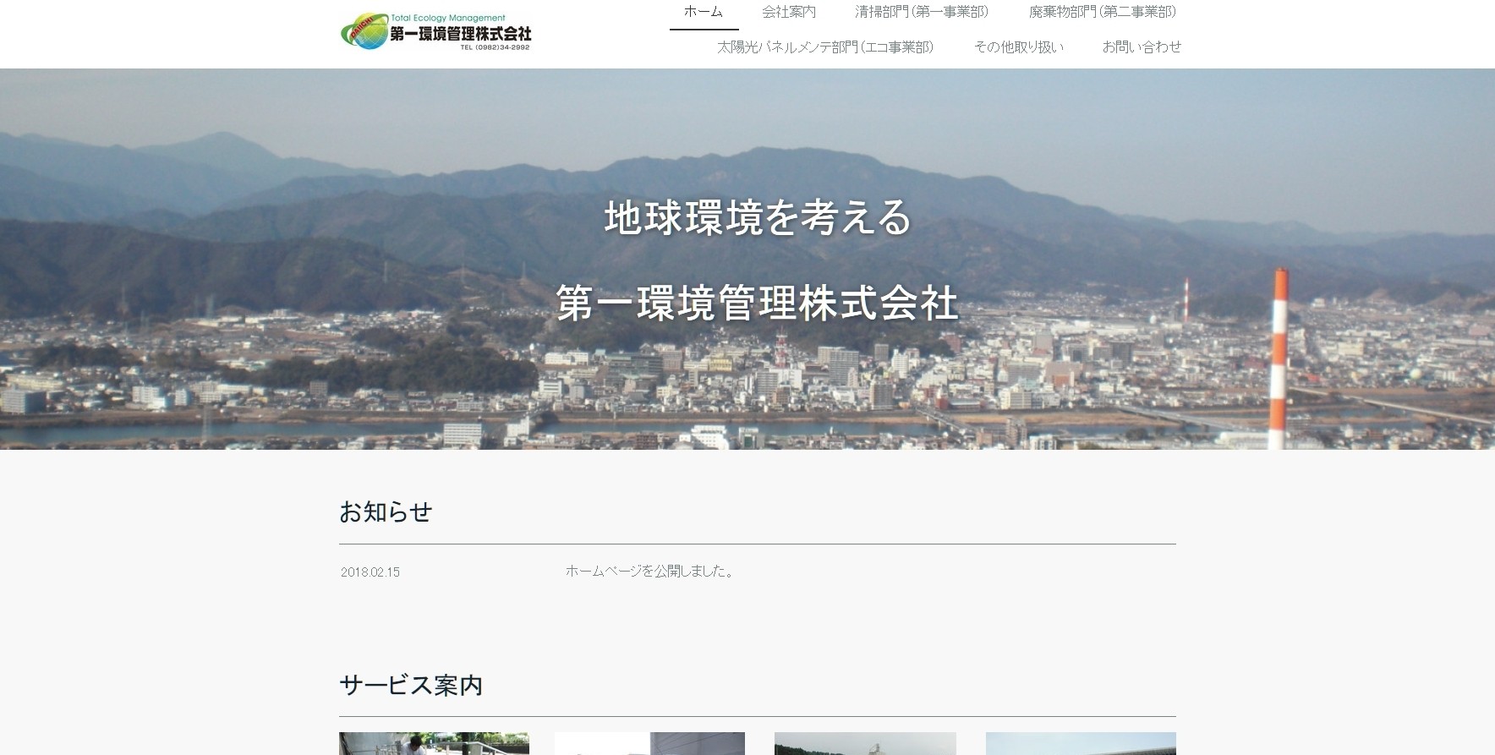Open 廃棄物部門(第二事業部) in the navigation

pos(1102,12)
